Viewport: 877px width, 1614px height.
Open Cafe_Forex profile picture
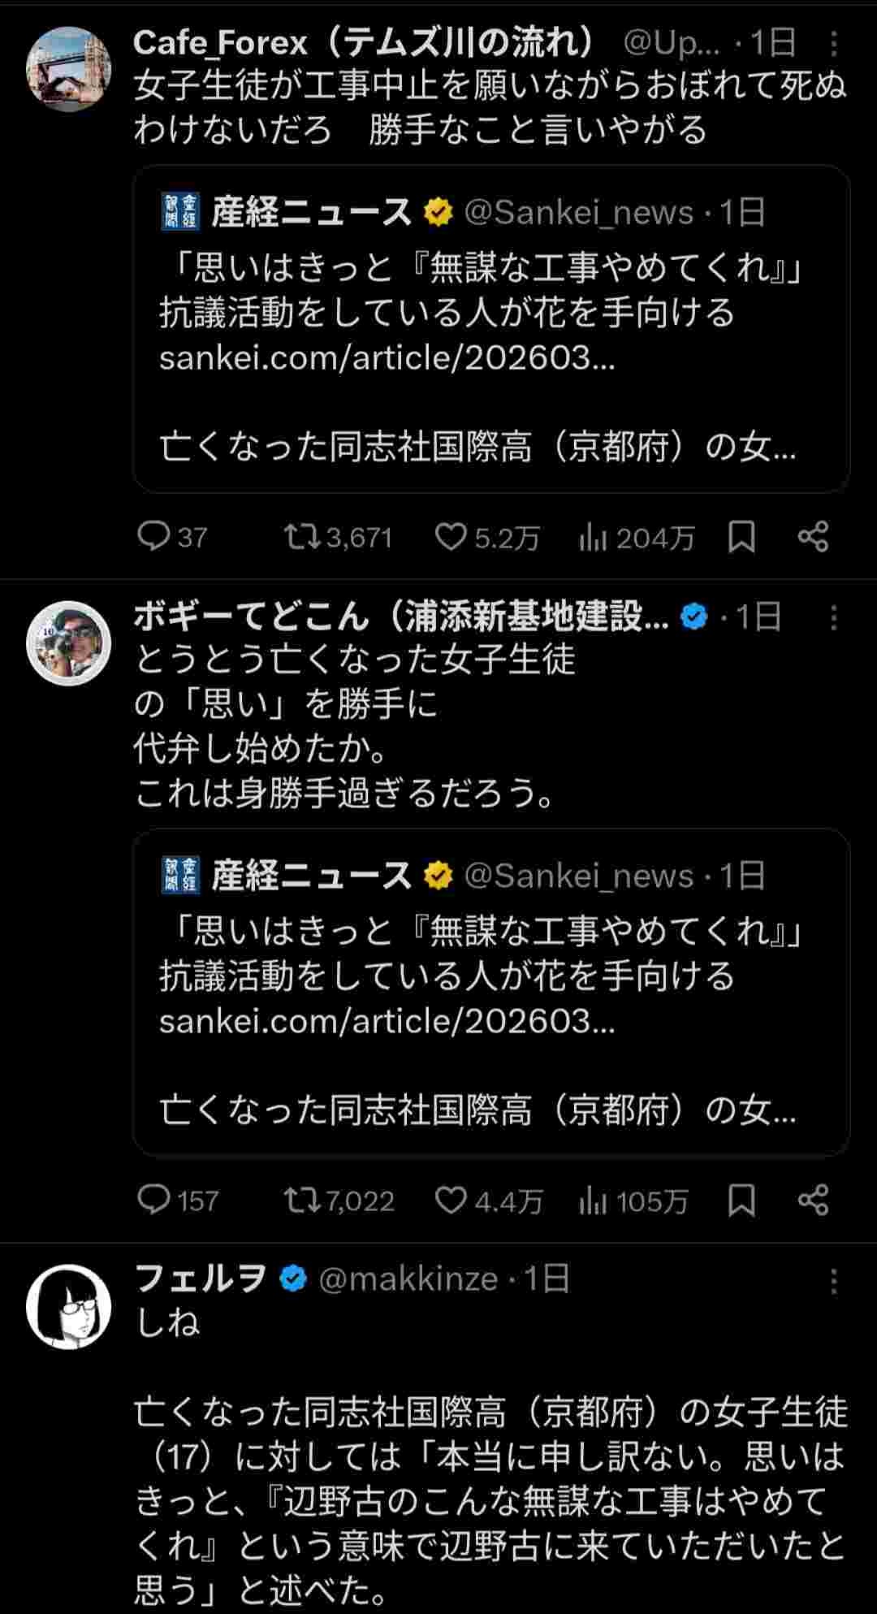[69, 69]
